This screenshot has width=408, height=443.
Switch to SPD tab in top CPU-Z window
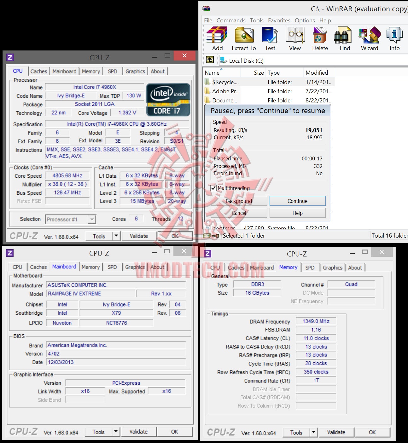pos(112,72)
